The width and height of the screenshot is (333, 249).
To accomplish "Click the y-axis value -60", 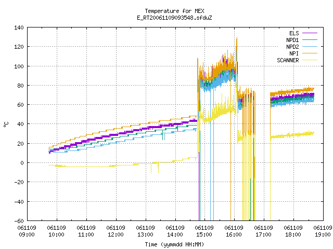I will pyautogui.click(x=19, y=221).
